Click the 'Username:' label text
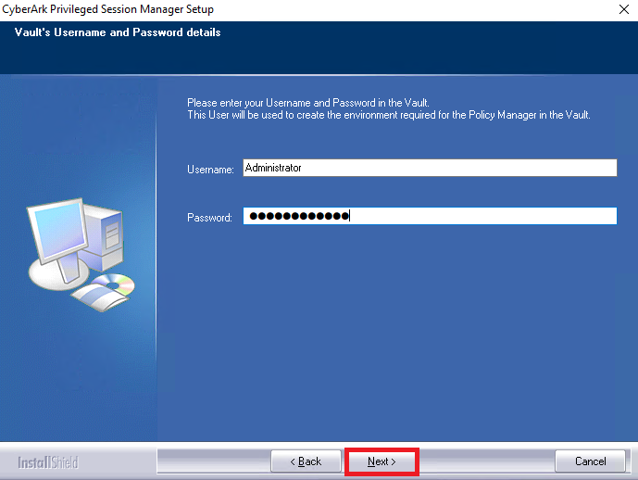 [210, 170]
